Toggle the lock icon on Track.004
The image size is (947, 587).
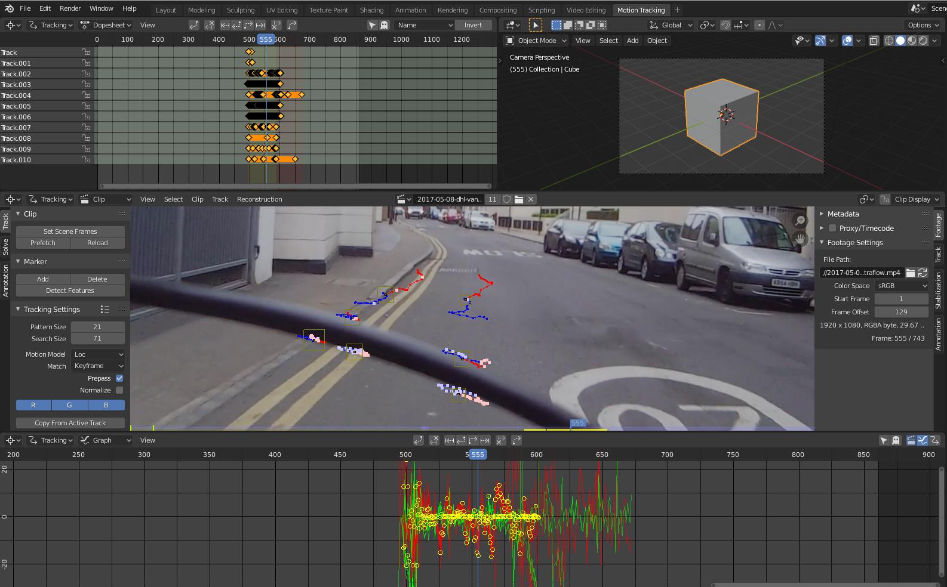click(x=87, y=95)
